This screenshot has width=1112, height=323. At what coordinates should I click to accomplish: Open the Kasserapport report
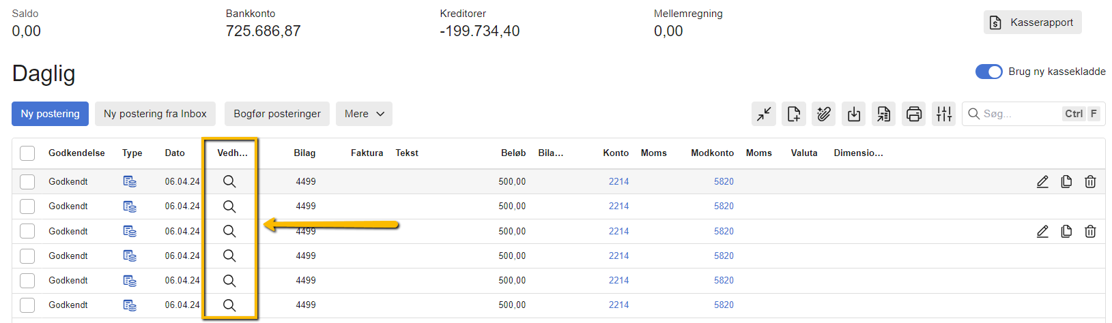[x=1032, y=22]
